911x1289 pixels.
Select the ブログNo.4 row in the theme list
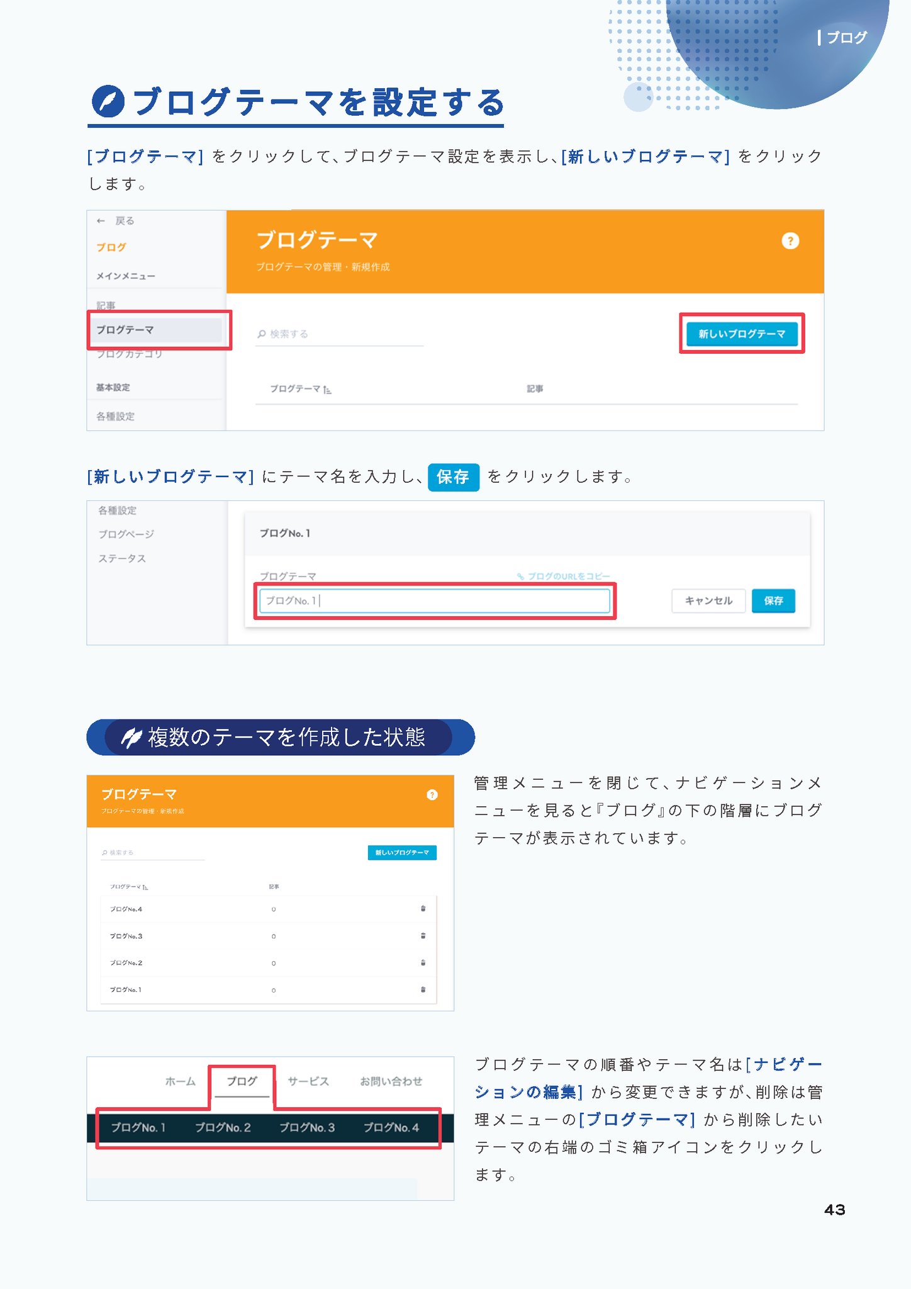click(x=269, y=909)
